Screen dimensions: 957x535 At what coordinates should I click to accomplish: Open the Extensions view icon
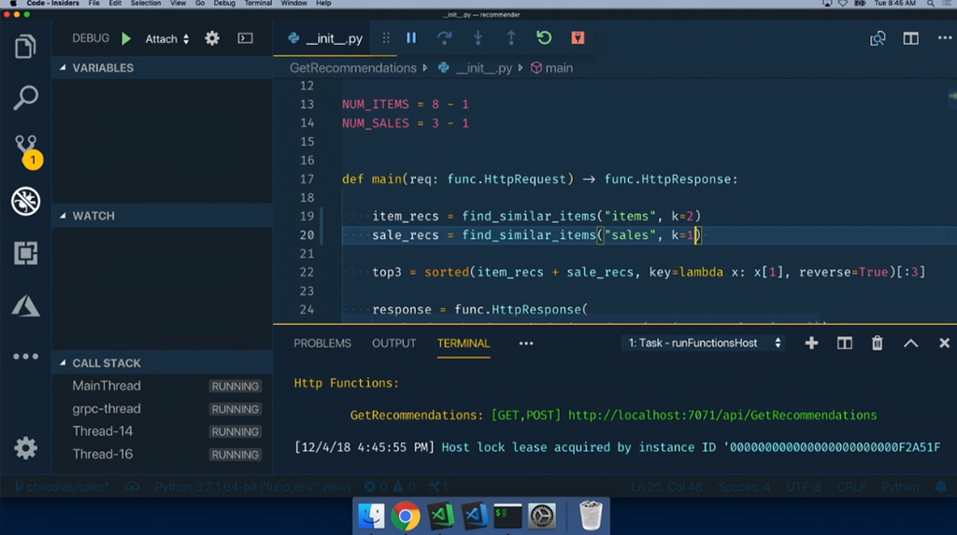pos(25,253)
